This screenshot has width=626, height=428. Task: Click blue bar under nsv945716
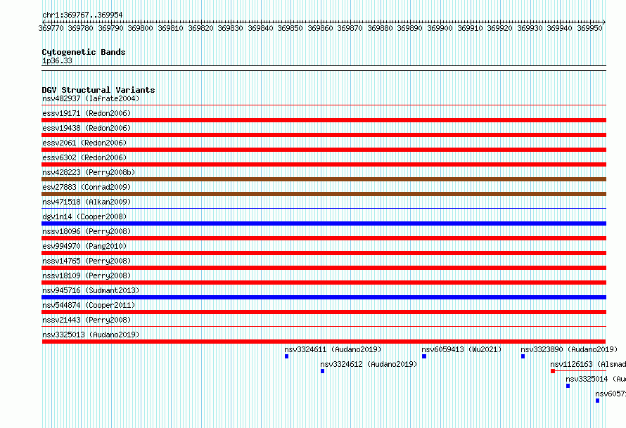(324, 297)
